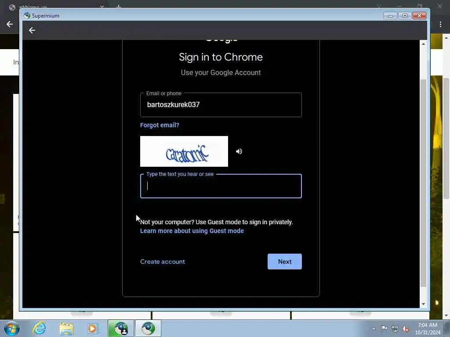Click the Create account link
The height and width of the screenshot is (337, 450).
click(163, 262)
